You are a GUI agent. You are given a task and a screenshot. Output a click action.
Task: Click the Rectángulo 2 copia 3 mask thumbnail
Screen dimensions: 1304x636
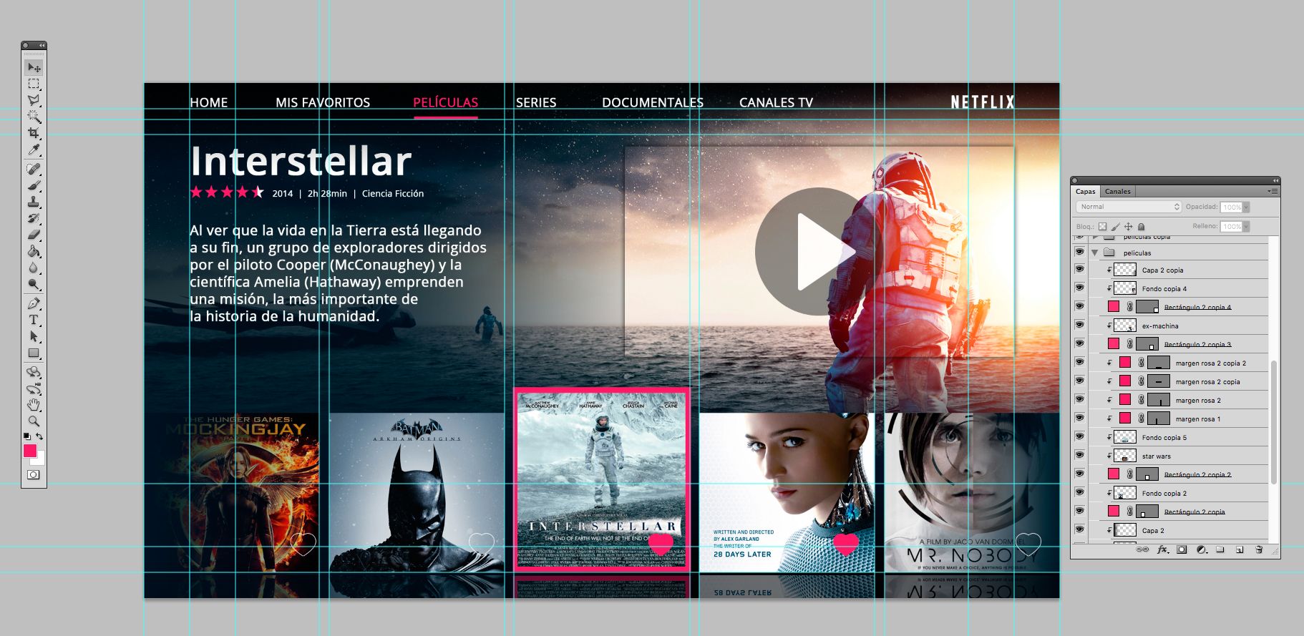pyautogui.click(x=1147, y=343)
